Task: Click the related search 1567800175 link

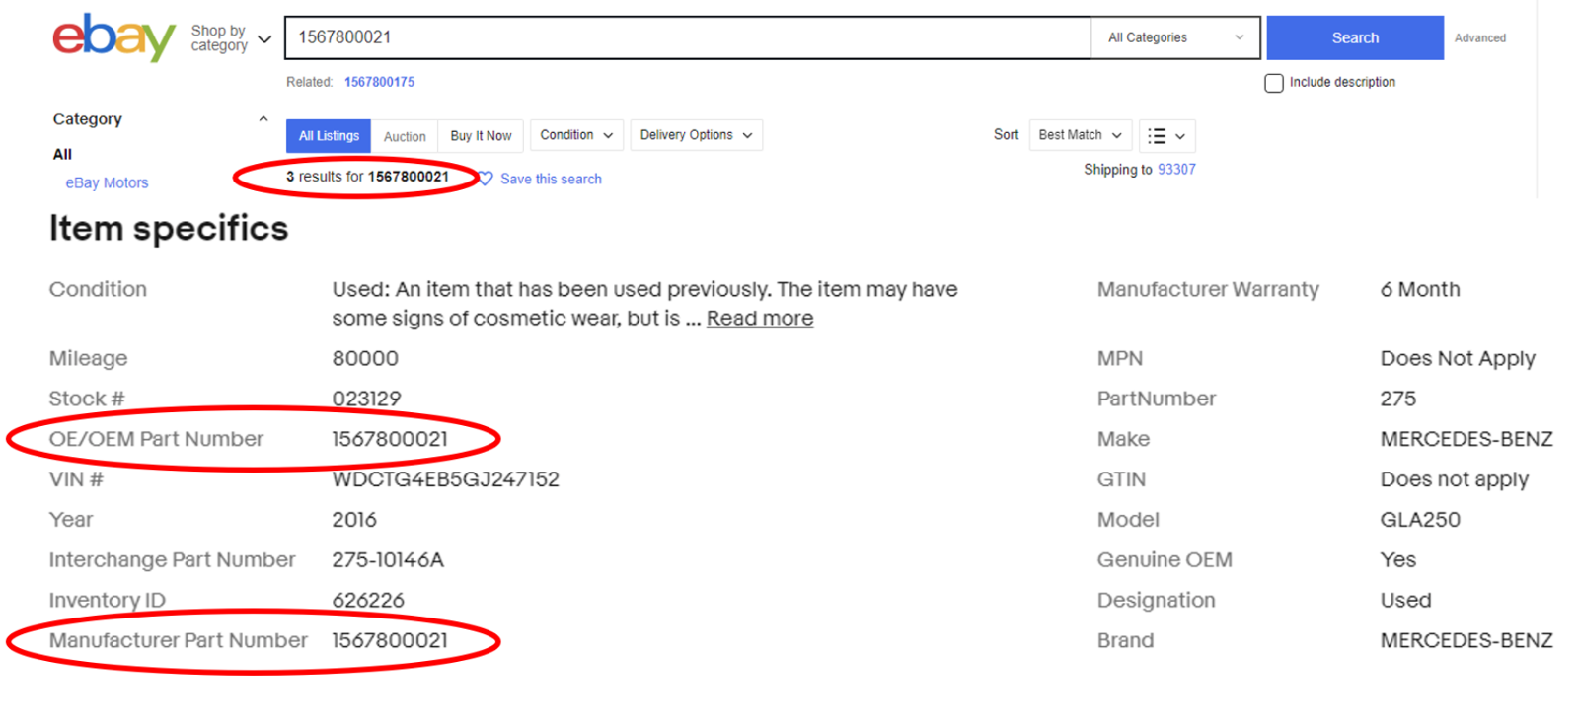Action: click(x=379, y=82)
